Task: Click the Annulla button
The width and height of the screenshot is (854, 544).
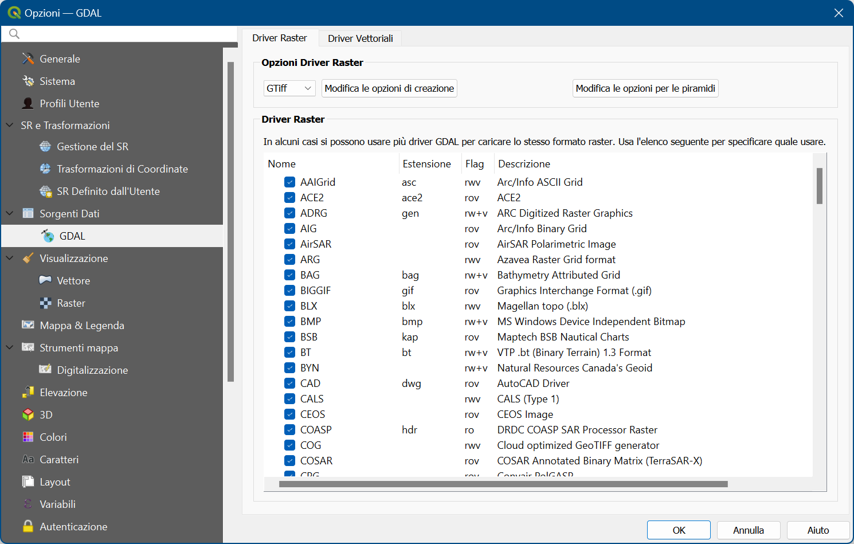Action: pyautogui.click(x=749, y=530)
